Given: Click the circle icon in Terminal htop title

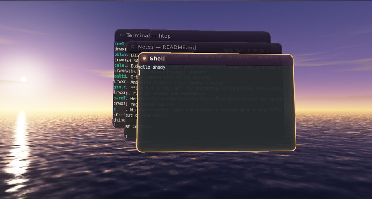Looking at the screenshot, I should click(121, 35).
